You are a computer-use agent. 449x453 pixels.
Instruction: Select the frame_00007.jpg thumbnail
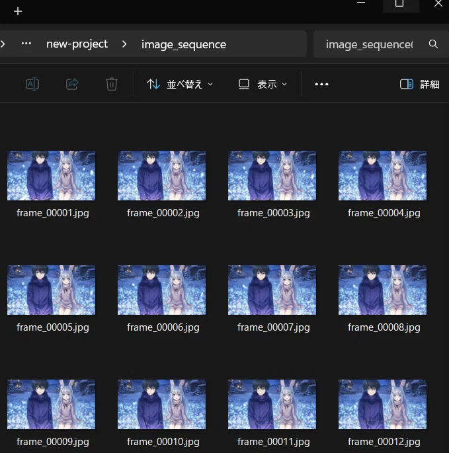[x=272, y=290]
